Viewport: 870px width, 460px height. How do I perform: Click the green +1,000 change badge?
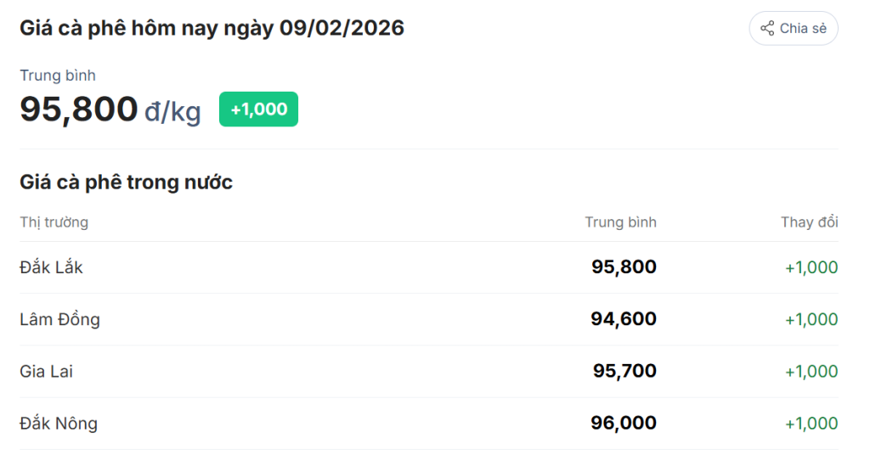(x=258, y=109)
